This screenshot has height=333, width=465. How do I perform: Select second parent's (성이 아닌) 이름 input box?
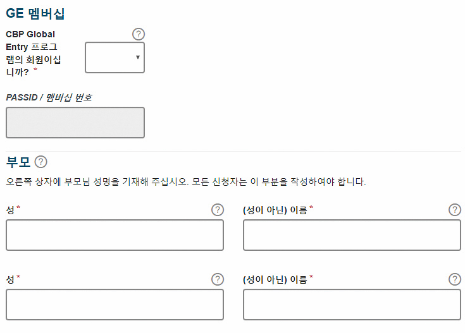[x=352, y=305]
